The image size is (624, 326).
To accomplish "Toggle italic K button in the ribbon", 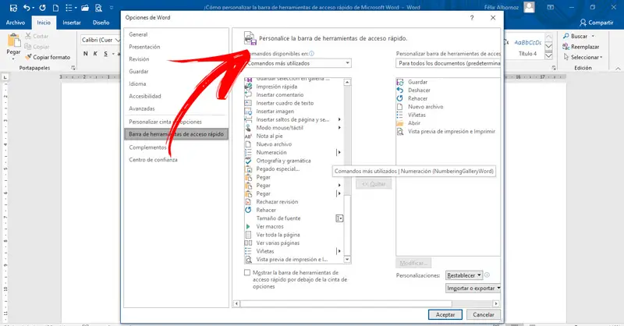I will (95, 54).
